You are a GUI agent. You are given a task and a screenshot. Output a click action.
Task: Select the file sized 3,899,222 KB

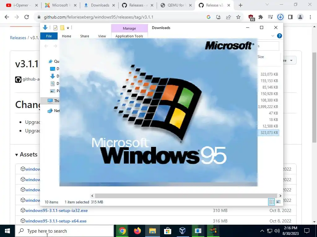click(x=268, y=106)
